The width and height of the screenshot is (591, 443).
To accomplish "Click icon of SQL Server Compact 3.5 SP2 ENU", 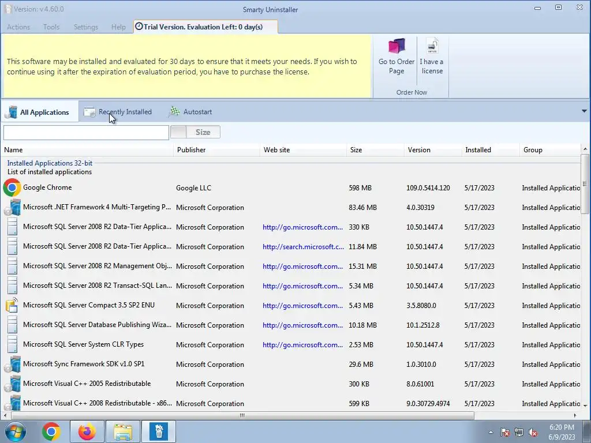I will 12,305.
